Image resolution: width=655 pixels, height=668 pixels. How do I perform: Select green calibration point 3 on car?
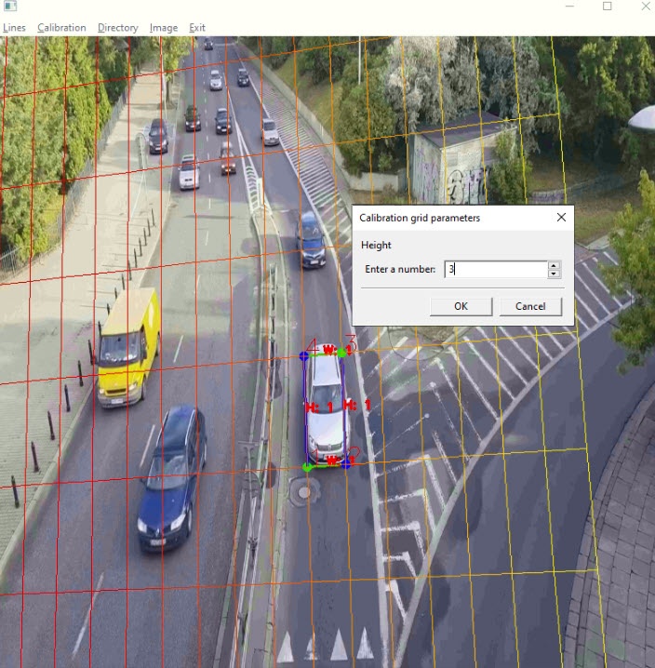342,353
